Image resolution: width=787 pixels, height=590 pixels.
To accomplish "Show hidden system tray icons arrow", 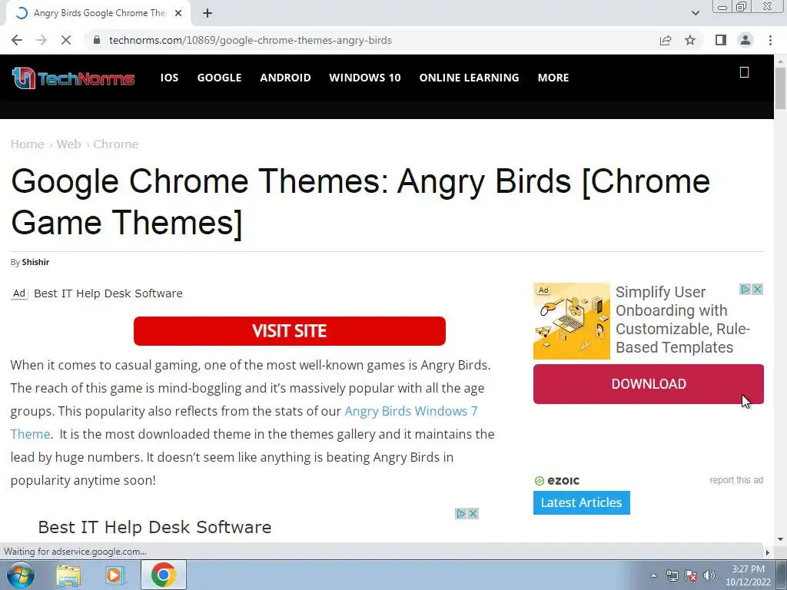I will pyautogui.click(x=653, y=575).
